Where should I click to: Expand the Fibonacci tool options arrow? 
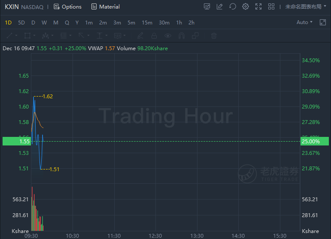tap(70, 36)
